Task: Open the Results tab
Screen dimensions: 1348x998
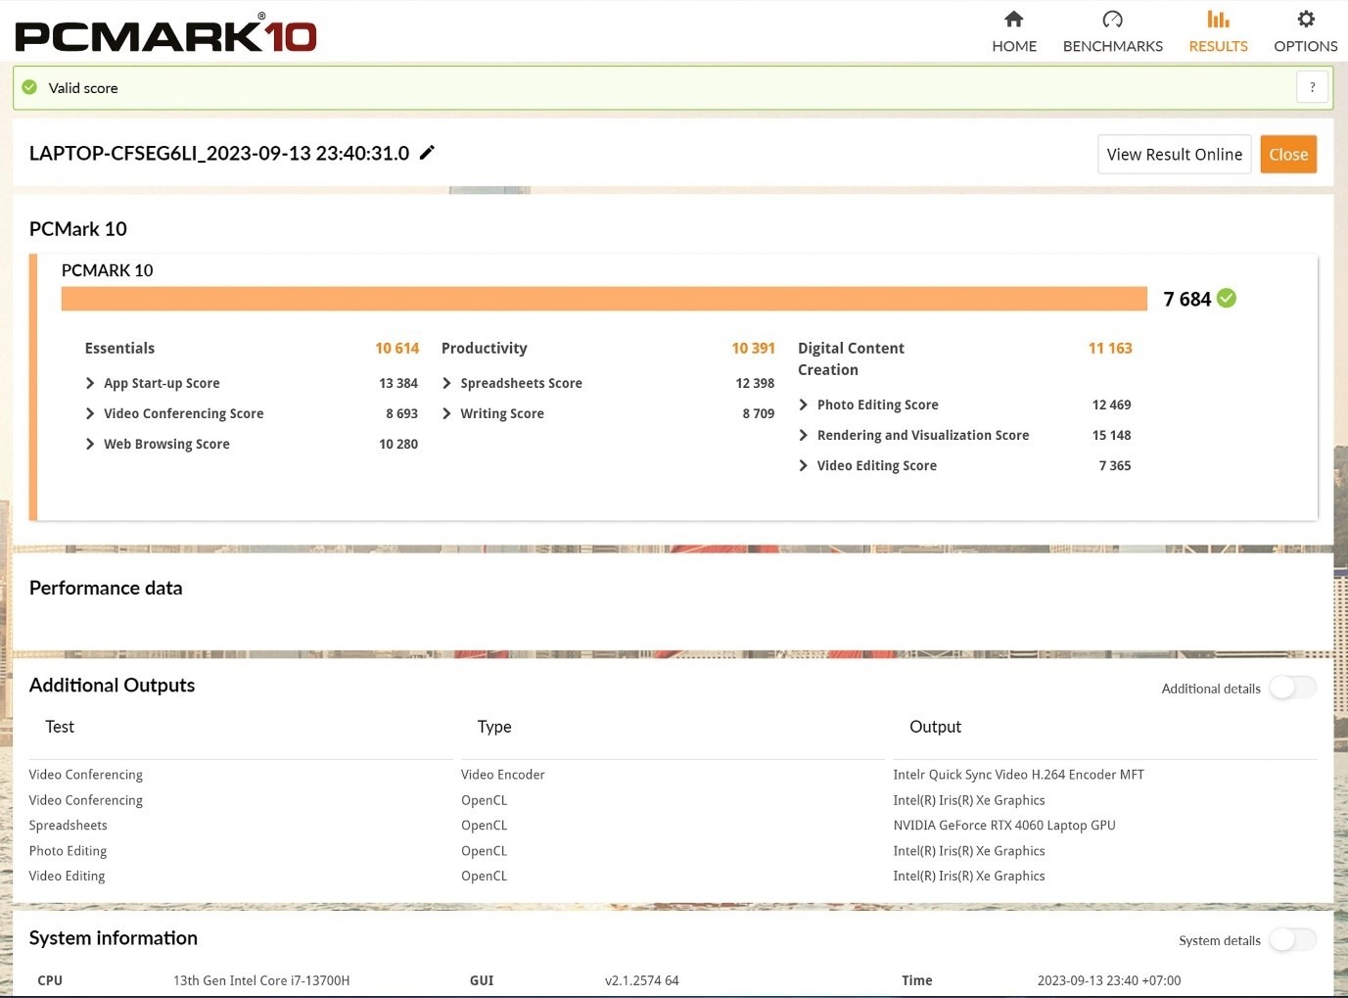Action: (1218, 32)
